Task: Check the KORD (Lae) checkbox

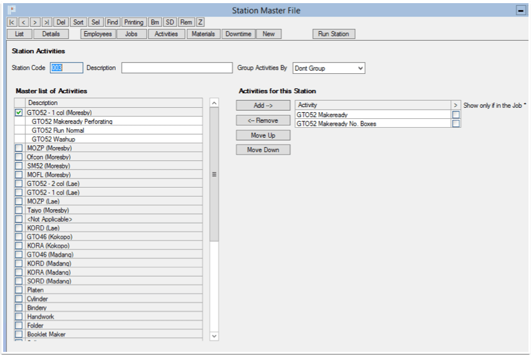Action: point(19,228)
